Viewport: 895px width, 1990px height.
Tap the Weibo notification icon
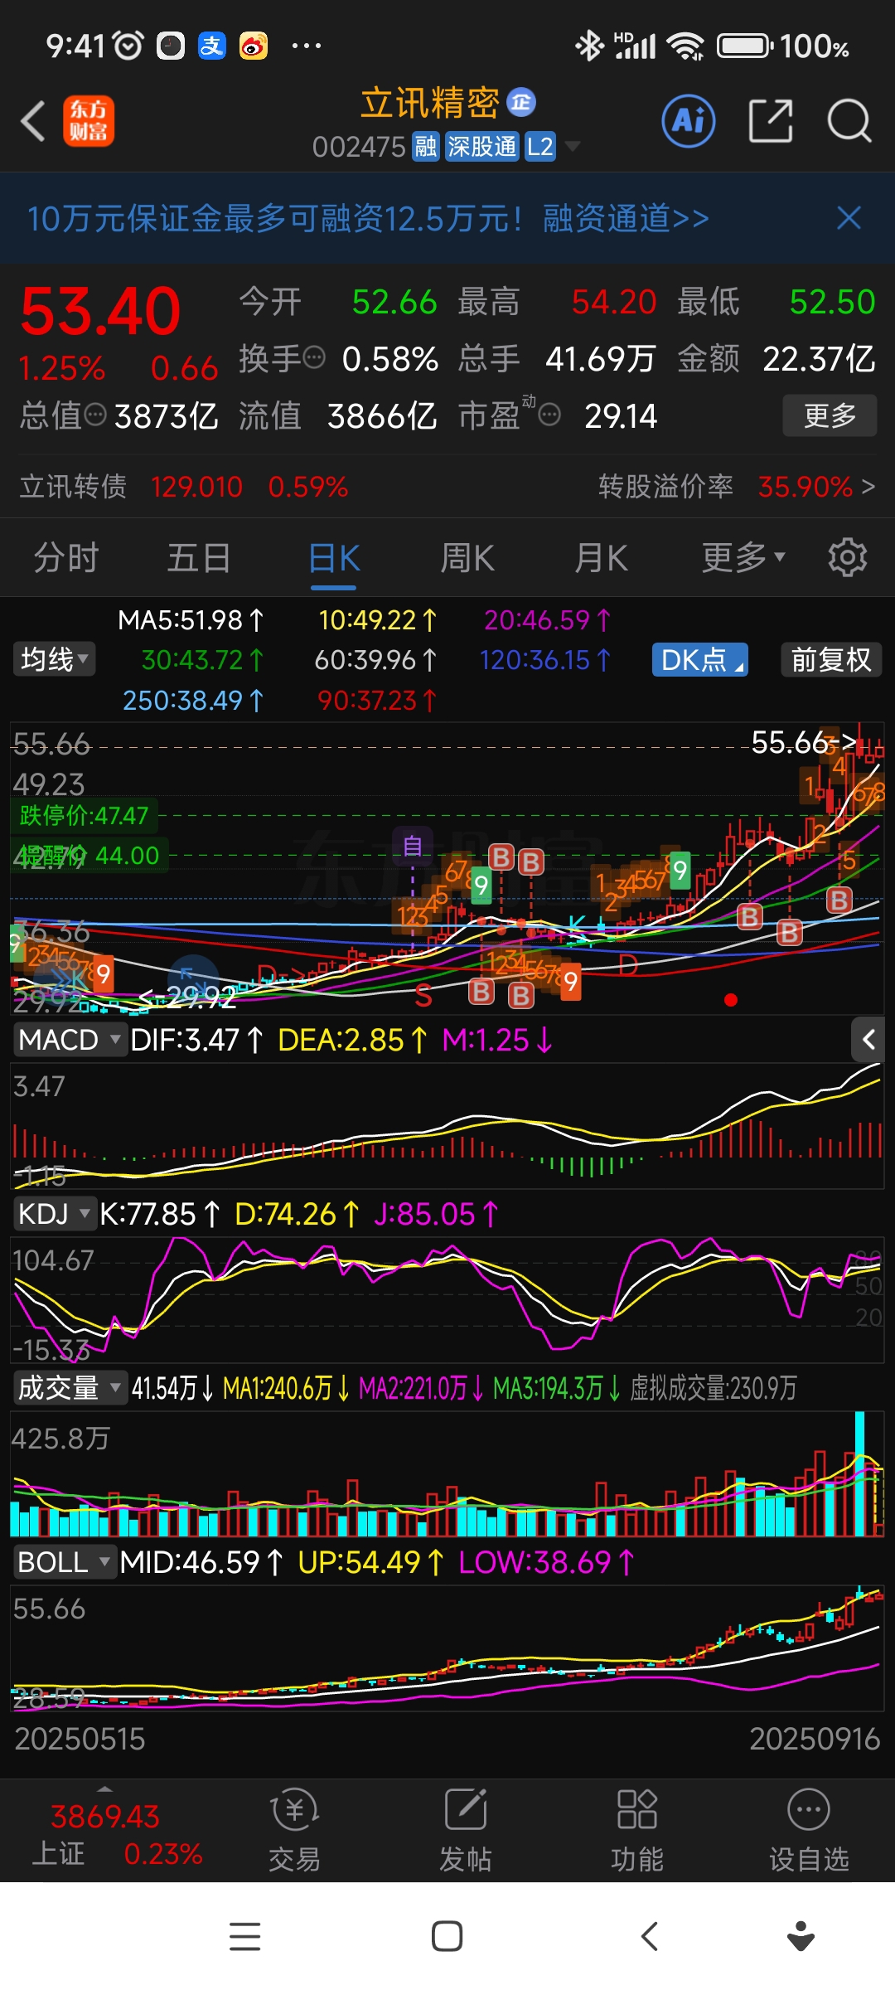[254, 46]
